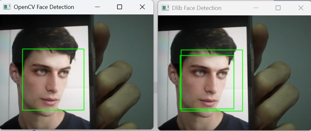
Task: Minimize the Dlib Face Detection window
Action: [256, 8]
